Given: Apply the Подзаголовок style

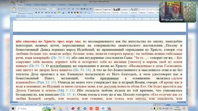Looking at the screenshot, I should point(143,11).
